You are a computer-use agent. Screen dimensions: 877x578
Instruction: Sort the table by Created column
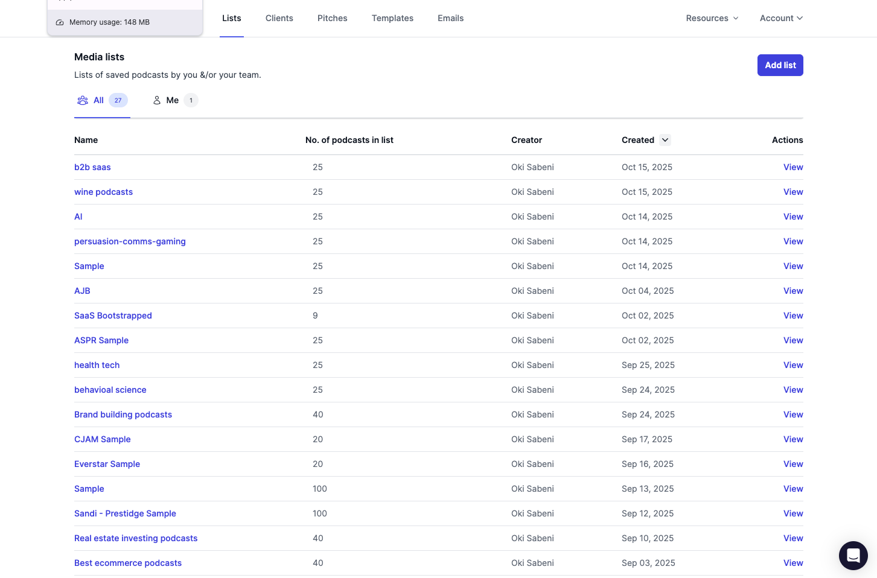[638, 140]
